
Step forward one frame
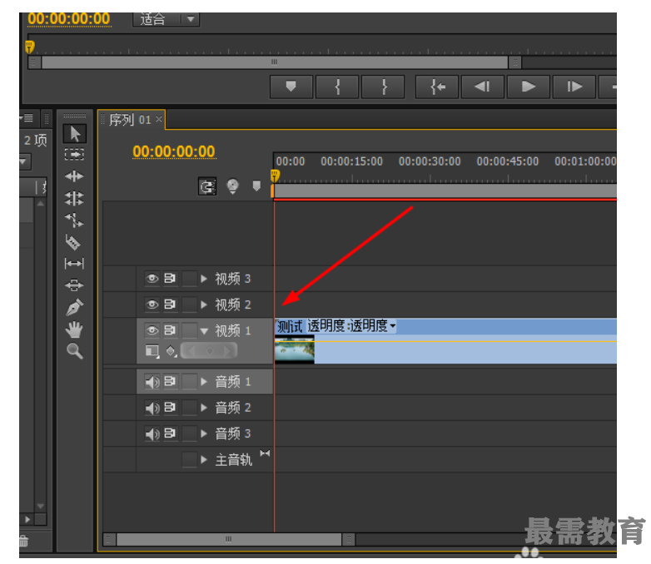[x=574, y=87]
